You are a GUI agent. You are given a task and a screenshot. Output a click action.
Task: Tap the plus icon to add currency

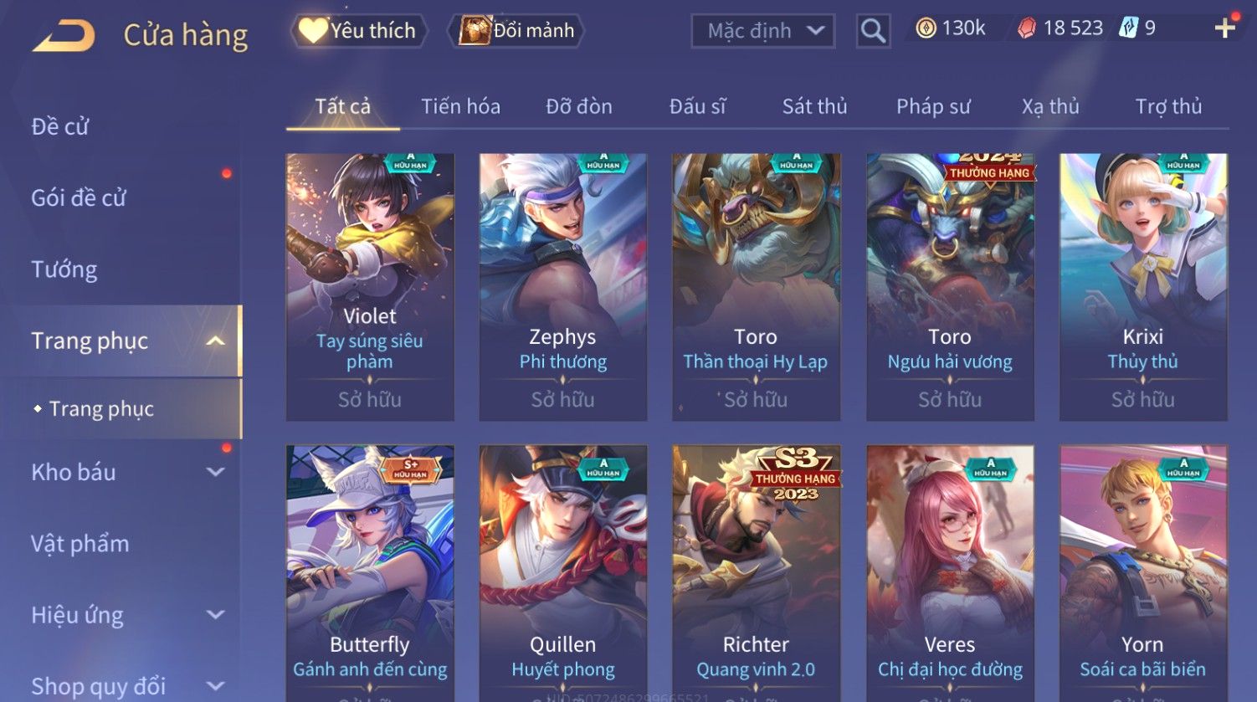(x=1224, y=28)
